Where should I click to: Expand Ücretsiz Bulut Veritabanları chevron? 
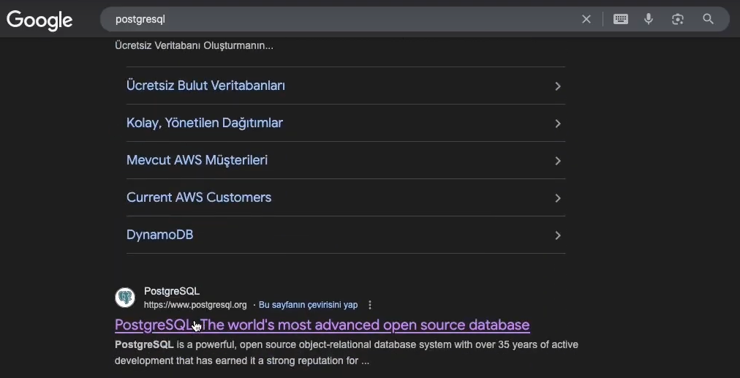pyautogui.click(x=558, y=86)
